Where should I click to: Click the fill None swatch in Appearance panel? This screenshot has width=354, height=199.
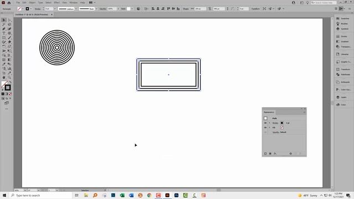pyautogui.click(x=282, y=128)
